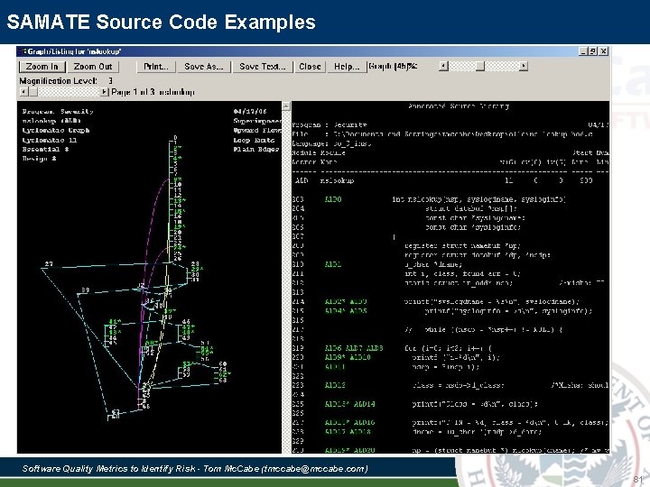
Task: Click the Graph percent slider right arrow
Action: (524, 66)
